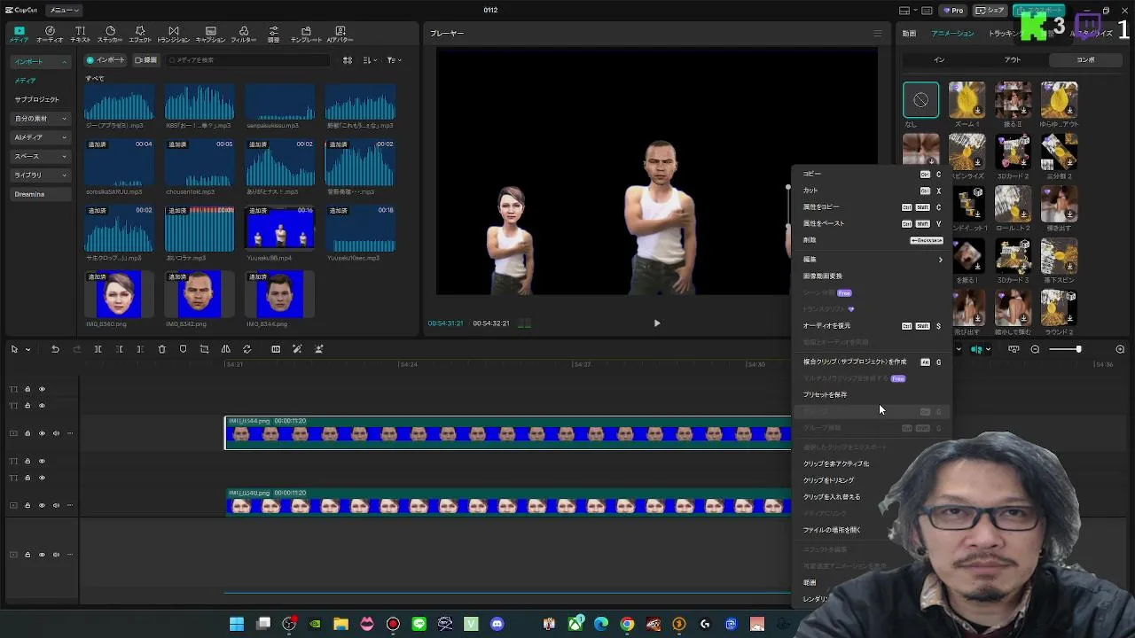Choose 属性をコピー from the context menu

(x=872, y=207)
